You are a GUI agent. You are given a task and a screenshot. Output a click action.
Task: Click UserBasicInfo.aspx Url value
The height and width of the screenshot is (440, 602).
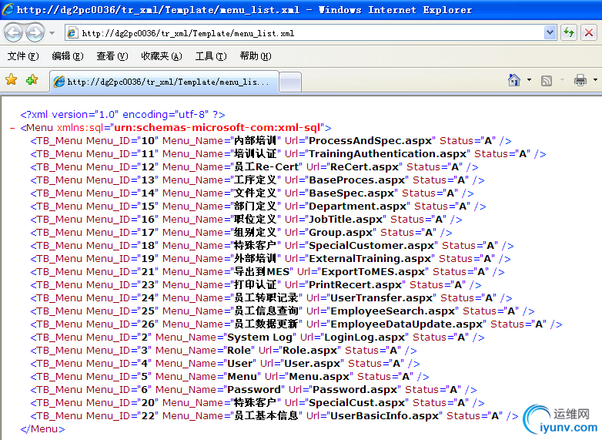tap(384, 415)
